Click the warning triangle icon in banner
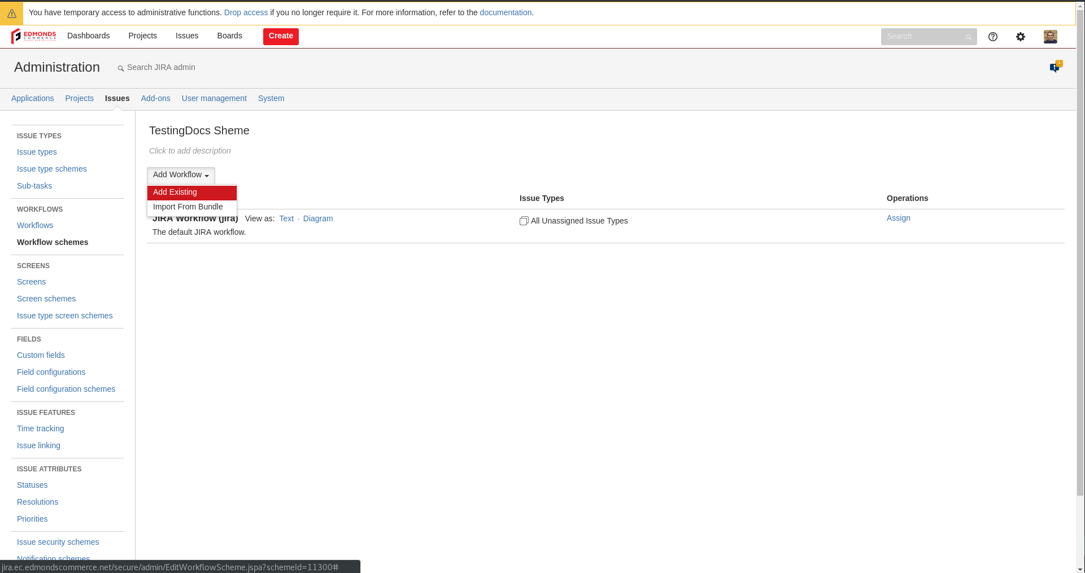 12,13
